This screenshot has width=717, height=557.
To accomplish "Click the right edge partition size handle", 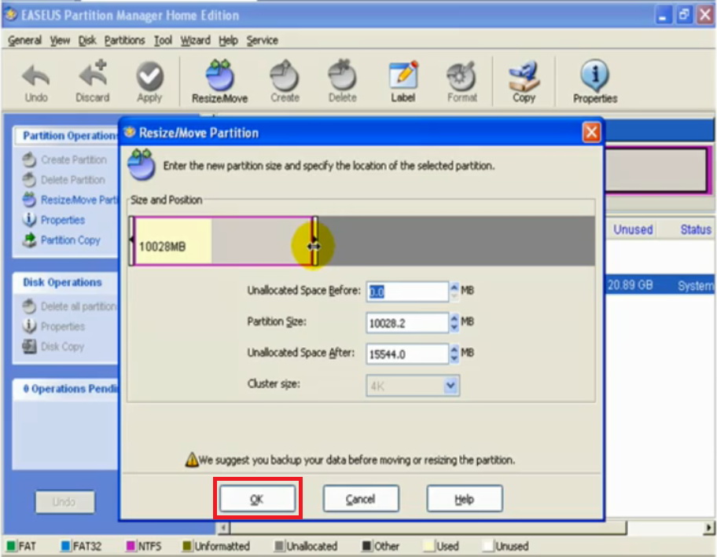I will coord(314,241).
